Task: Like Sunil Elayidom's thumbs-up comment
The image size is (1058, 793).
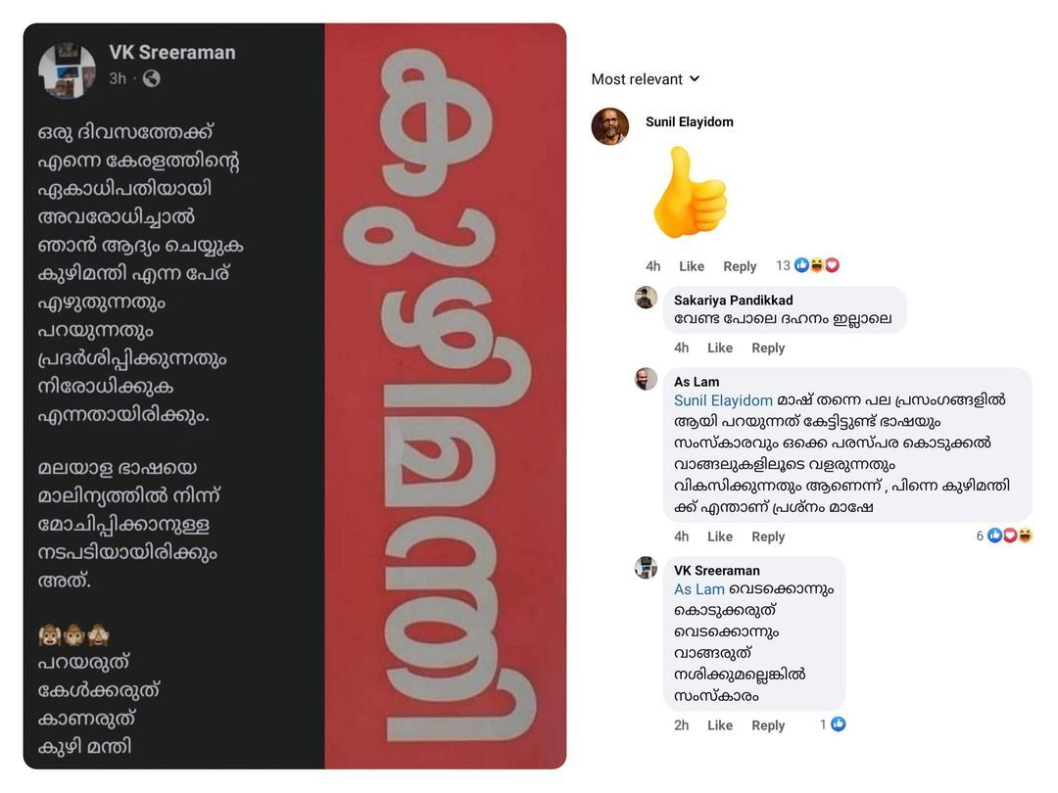Action: point(692,266)
